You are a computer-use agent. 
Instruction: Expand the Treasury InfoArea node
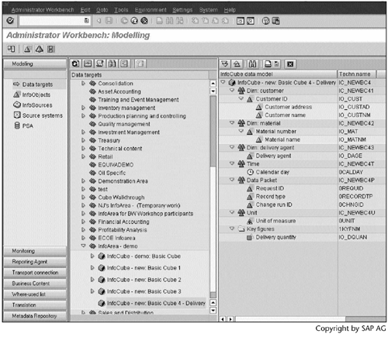point(83,140)
